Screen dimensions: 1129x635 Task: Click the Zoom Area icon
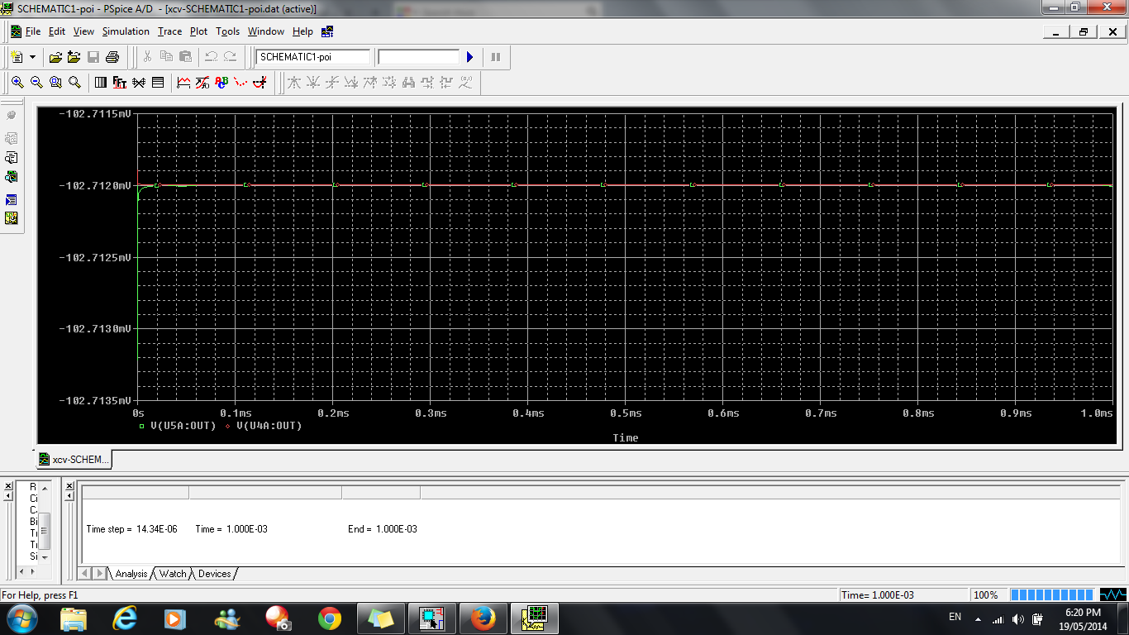click(x=55, y=83)
